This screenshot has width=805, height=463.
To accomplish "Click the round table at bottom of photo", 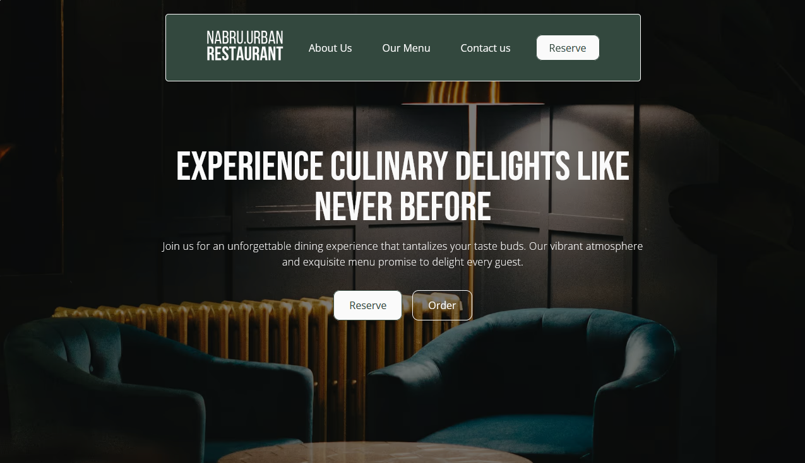I will click(376, 454).
